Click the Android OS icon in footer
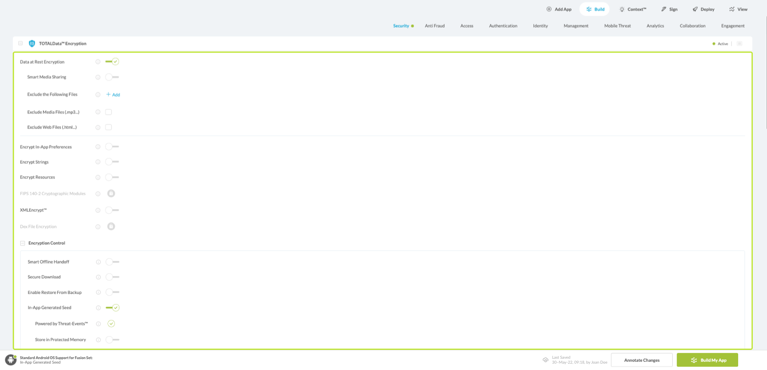The image size is (767, 370). tap(11, 360)
